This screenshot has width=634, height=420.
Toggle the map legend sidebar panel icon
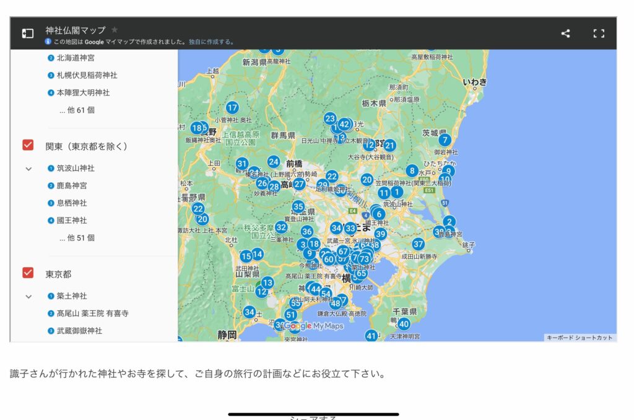(x=27, y=33)
